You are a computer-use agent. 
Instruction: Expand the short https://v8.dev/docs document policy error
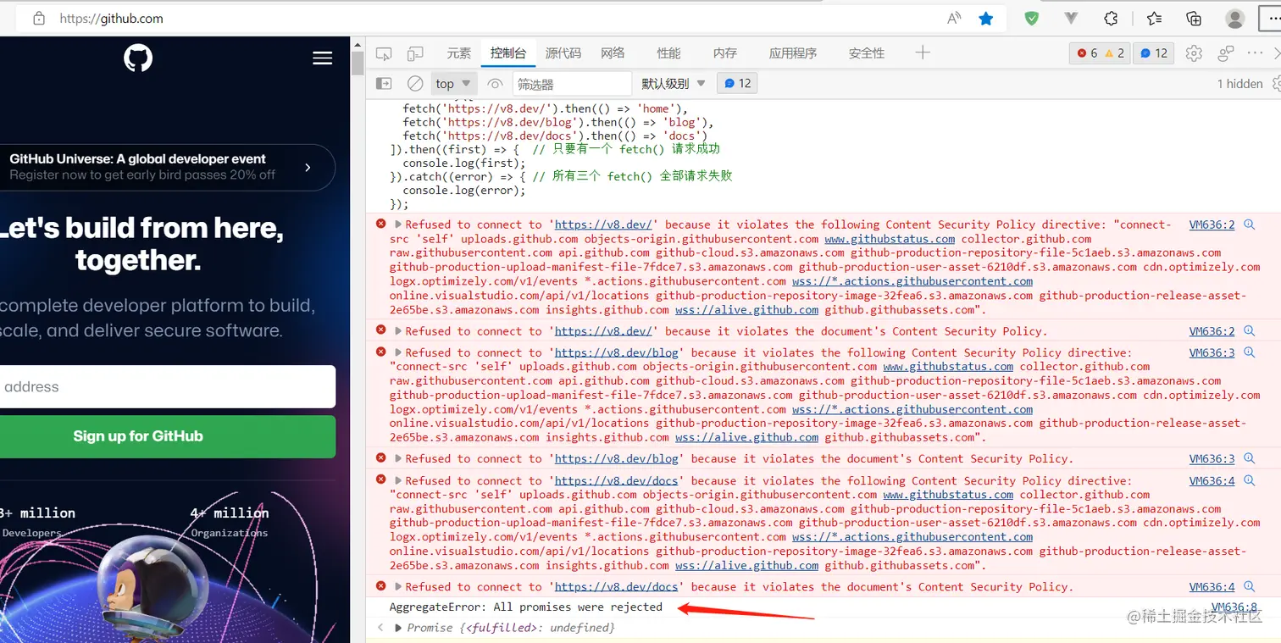[x=399, y=586]
